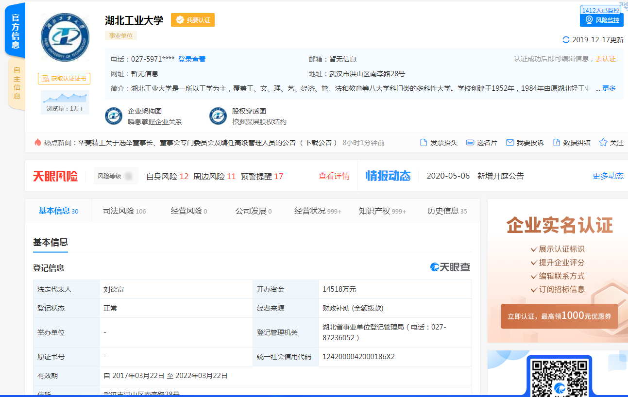This screenshot has width=628, height=397.
Task: Click 立即认证 coupon banner button
Action: [559, 316]
